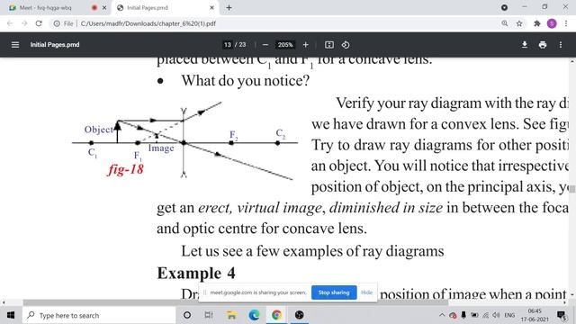Close the Meet tab
The image size is (576, 324).
click(x=104, y=7)
